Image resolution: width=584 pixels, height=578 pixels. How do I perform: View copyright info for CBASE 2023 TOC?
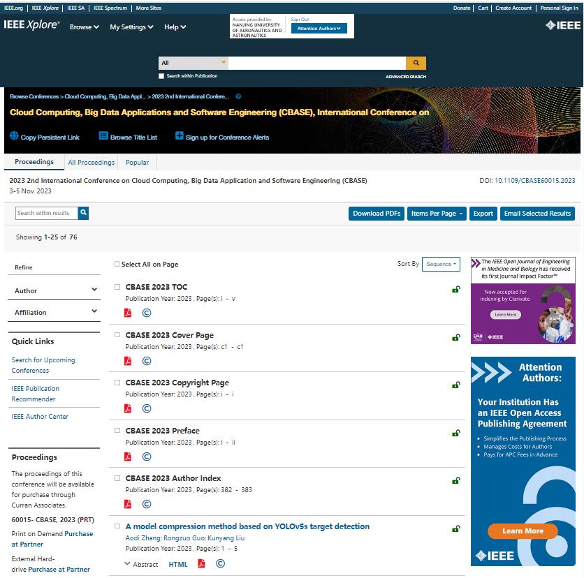(147, 313)
